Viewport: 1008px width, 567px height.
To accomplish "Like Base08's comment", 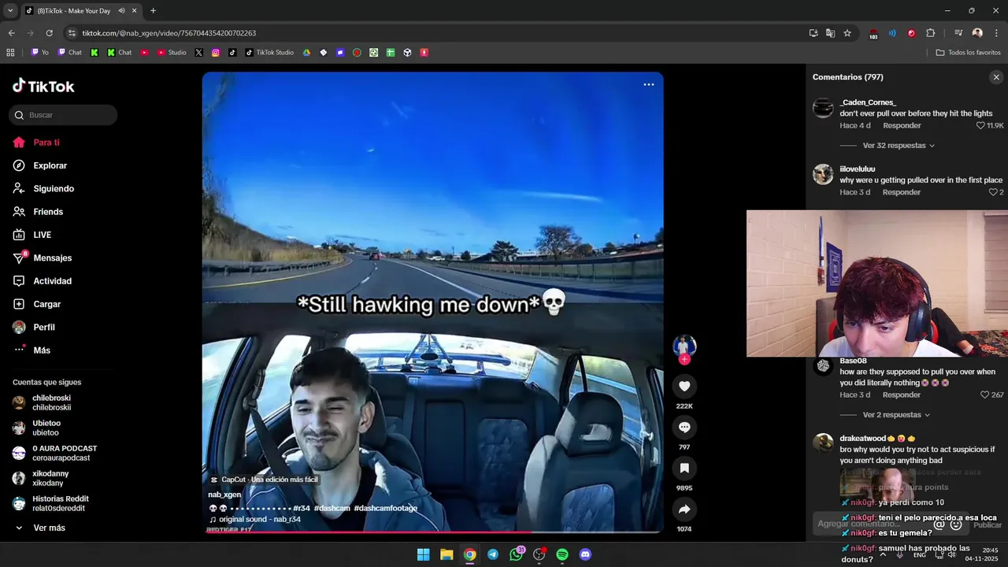I will pyautogui.click(x=984, y=395).
